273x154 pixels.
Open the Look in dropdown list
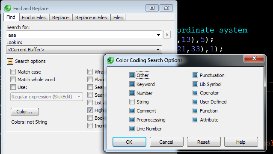click(x=158, y=50)
